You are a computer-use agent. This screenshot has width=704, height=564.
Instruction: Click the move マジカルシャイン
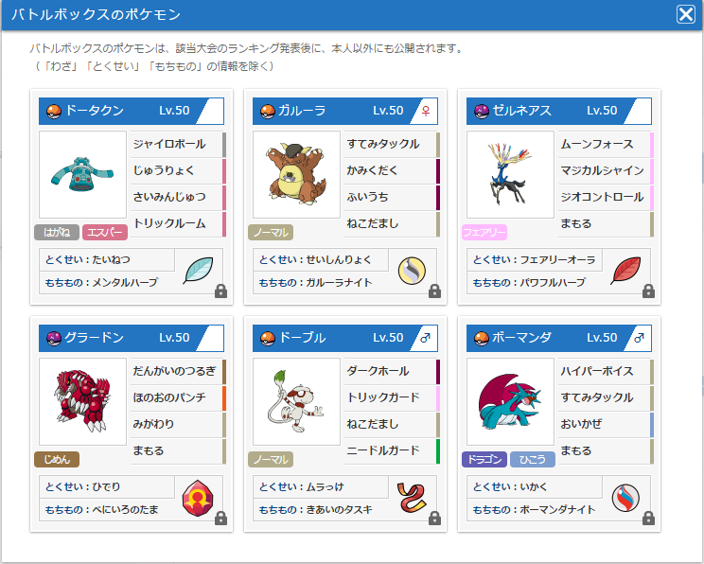[x=606, y=170]
